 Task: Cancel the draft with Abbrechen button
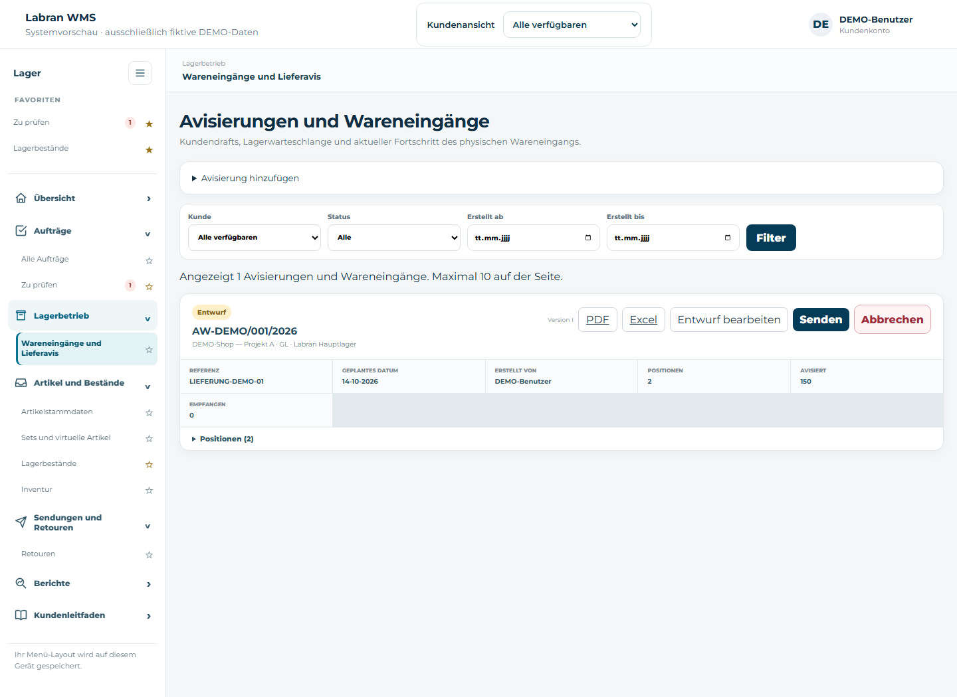893,319
